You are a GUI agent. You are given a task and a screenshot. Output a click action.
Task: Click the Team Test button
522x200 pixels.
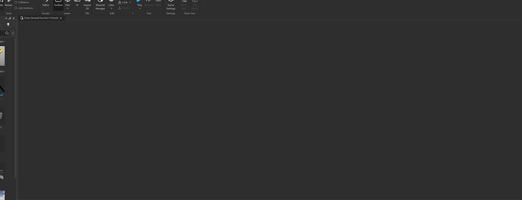pos(184,5)
